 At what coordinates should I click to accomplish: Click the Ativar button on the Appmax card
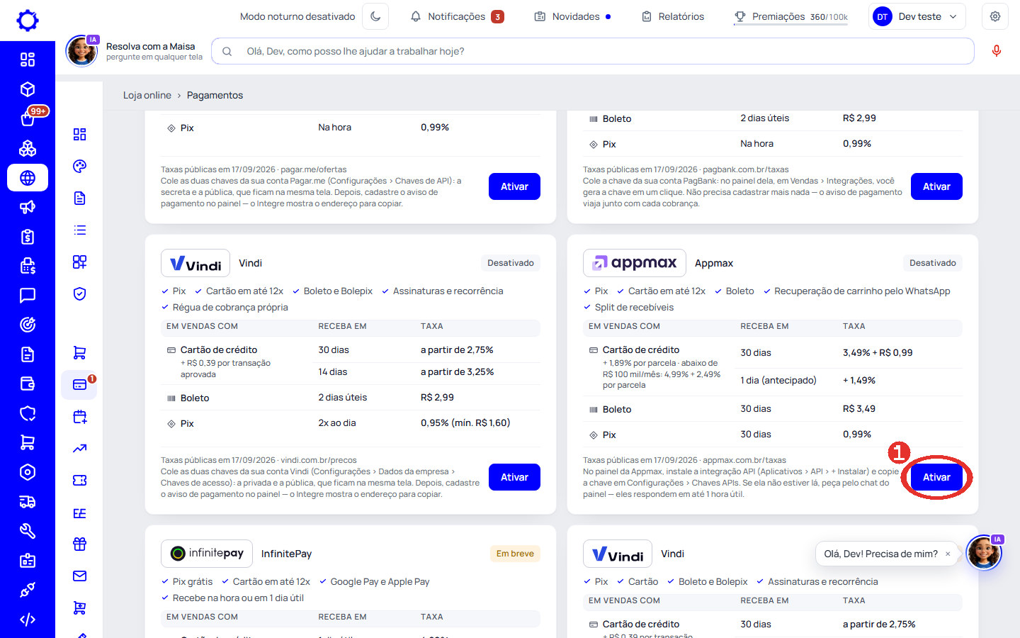coord(936,477)
